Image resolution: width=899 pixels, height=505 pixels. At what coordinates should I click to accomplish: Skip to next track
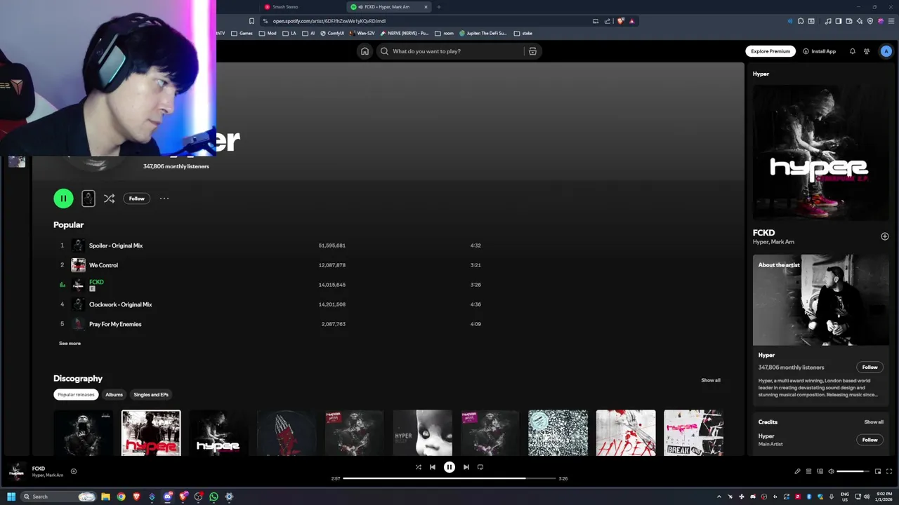[466, 467]
